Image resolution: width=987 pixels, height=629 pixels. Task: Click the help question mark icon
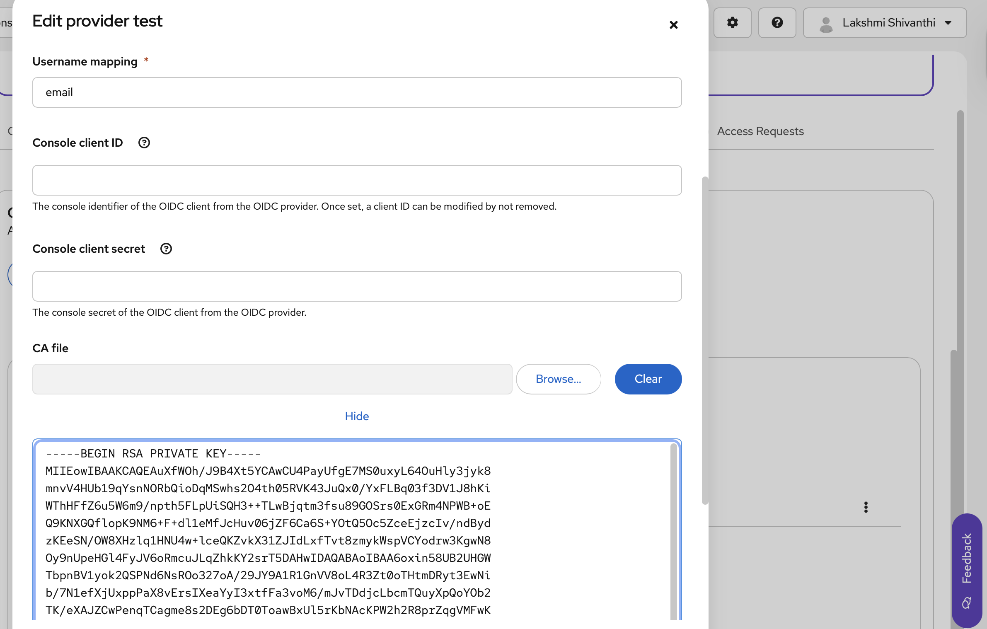pos(777,23)
